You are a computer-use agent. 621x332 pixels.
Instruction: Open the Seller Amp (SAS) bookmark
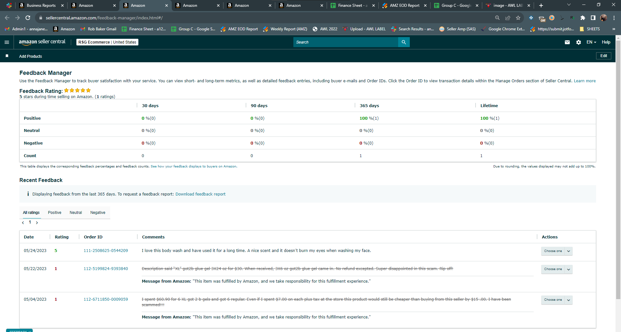tap(457, 29)
